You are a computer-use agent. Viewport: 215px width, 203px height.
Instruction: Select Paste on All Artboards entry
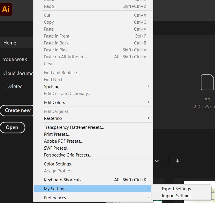[93, 57]
